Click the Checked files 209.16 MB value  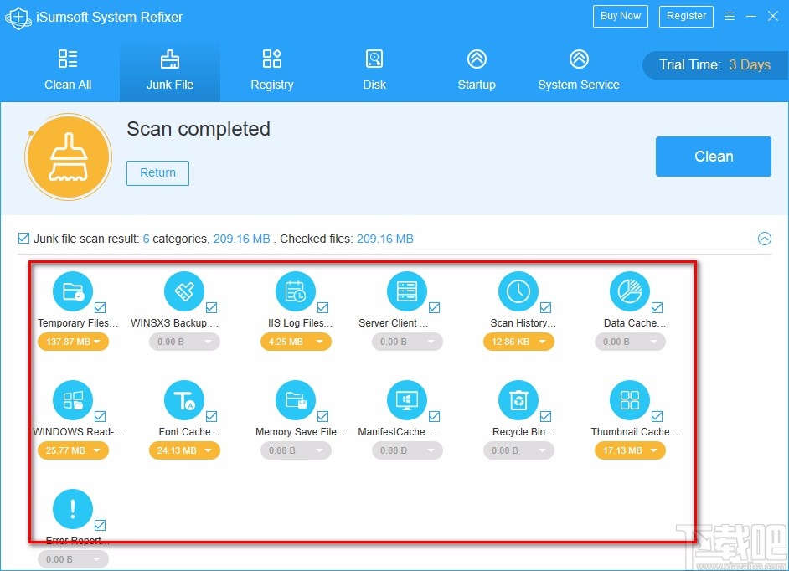[x=385, y=239]
